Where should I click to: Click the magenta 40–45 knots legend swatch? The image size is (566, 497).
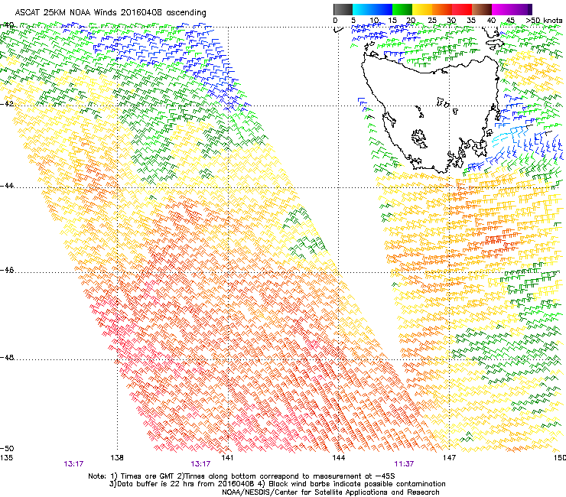click(x=502, y=9)
